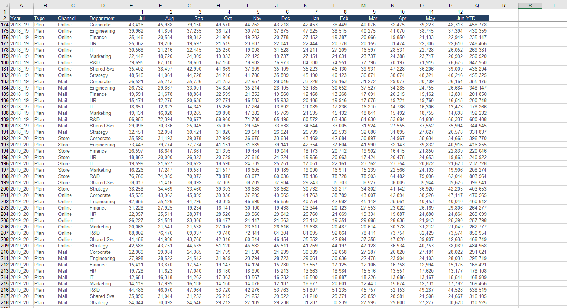Screen dimensions: 567x308
Task: Select May value 79,096 in row 198
Action: tap(421, 176)
